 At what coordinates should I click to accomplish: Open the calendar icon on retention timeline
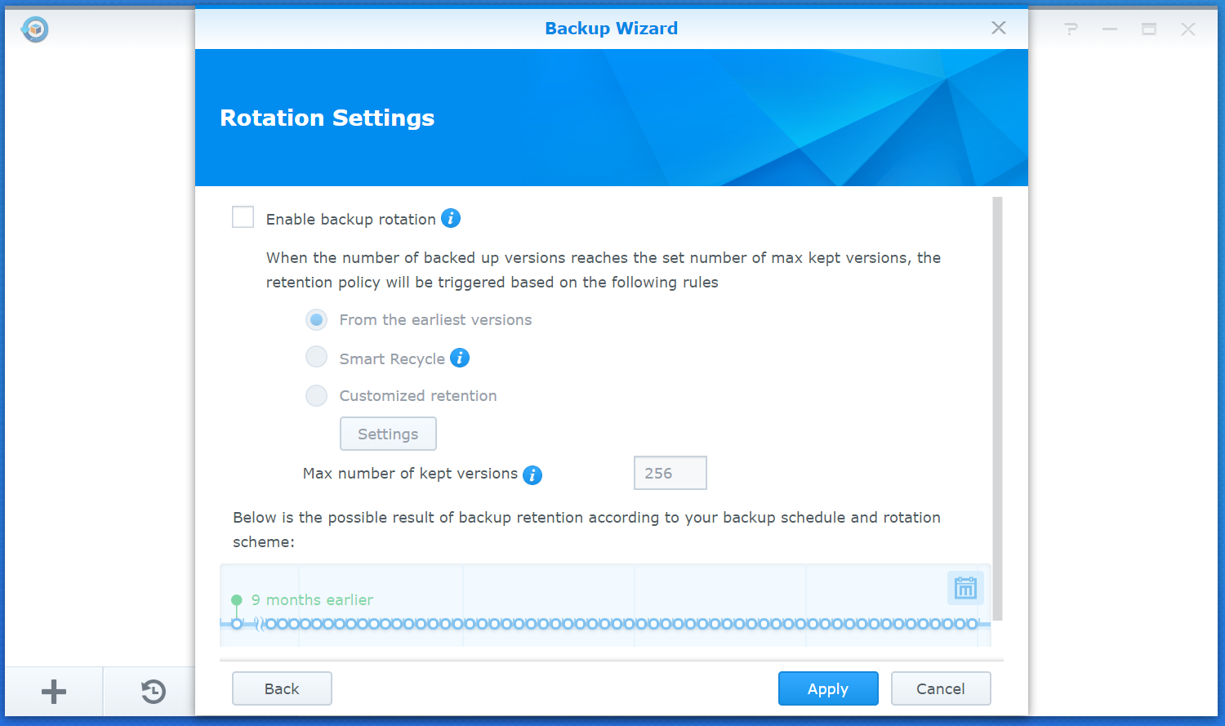(x=965, y=588)
